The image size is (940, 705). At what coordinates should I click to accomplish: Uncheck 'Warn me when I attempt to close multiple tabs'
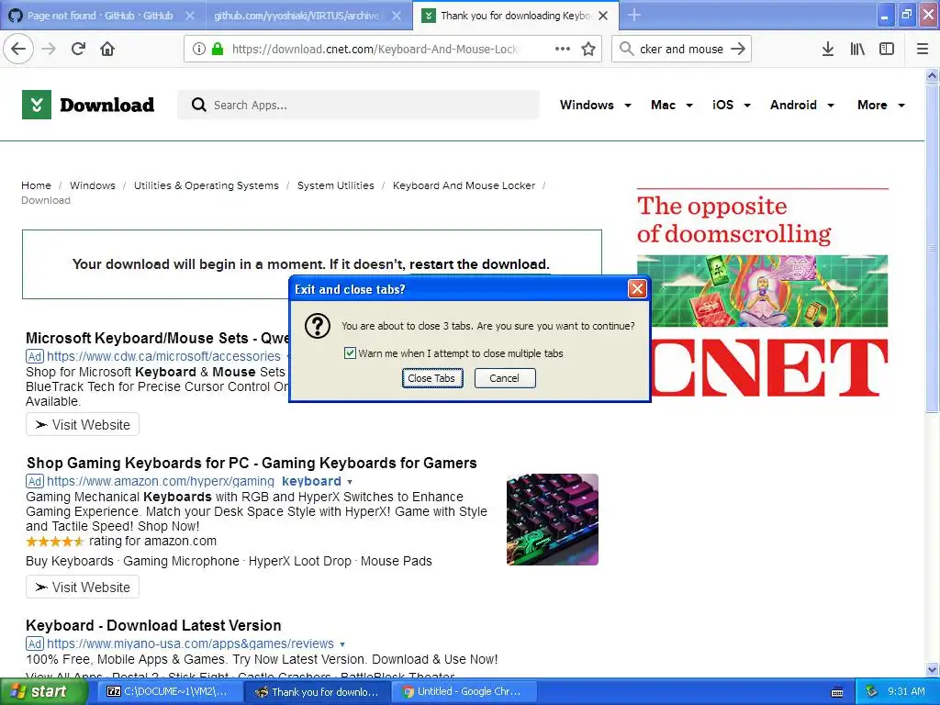click(x=350, y=353)
